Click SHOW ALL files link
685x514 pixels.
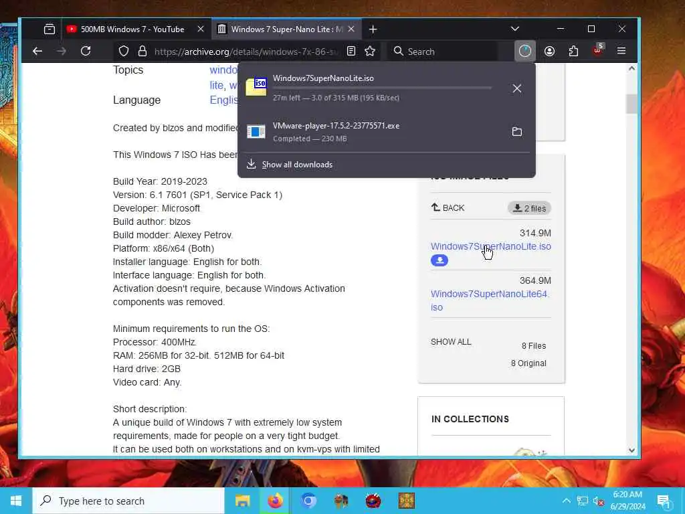click(451, 342)
